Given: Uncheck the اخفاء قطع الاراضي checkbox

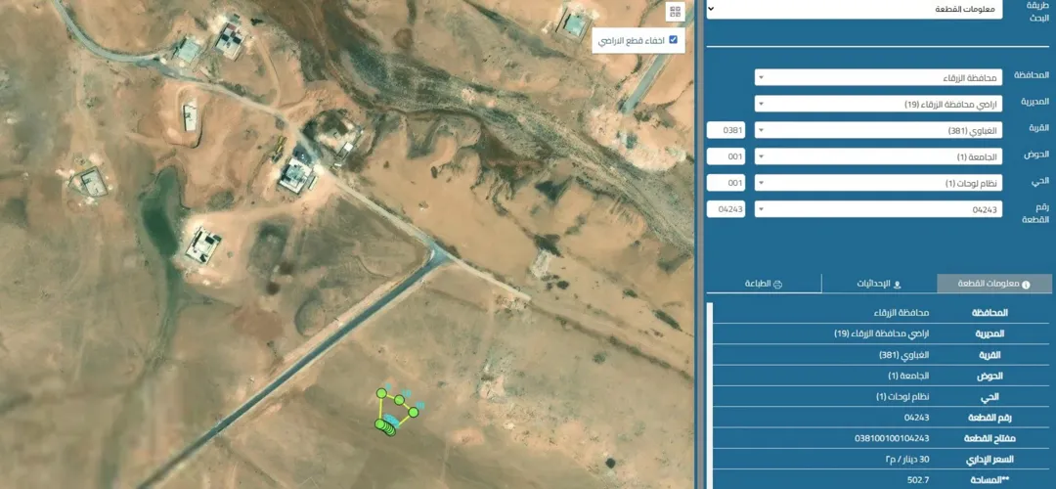Looking at the screenshot, I should (x=672, y=40).
